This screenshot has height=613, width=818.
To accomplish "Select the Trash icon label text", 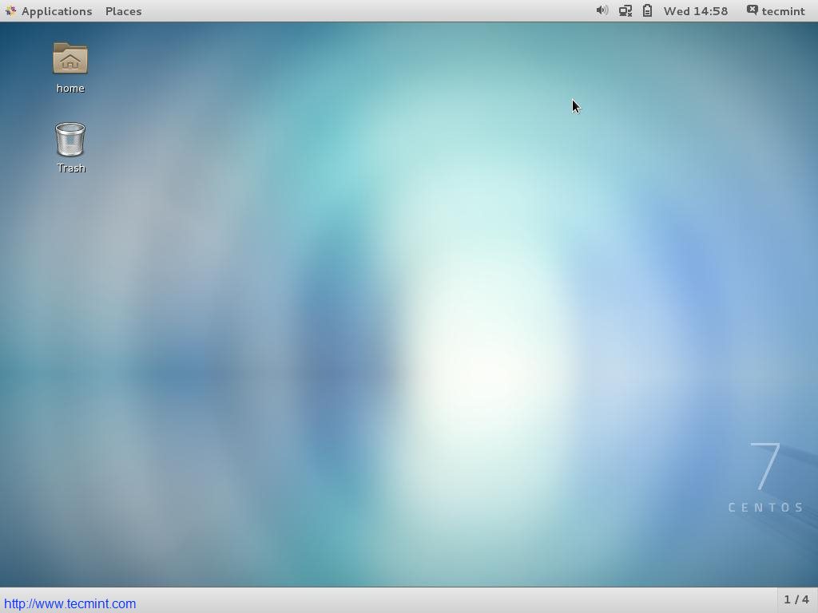I will [x=71, y=168].
